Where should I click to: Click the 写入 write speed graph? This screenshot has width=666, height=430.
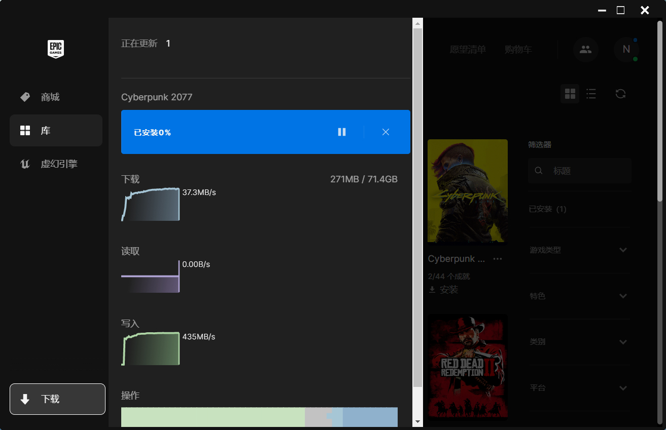tap(151, 348)
